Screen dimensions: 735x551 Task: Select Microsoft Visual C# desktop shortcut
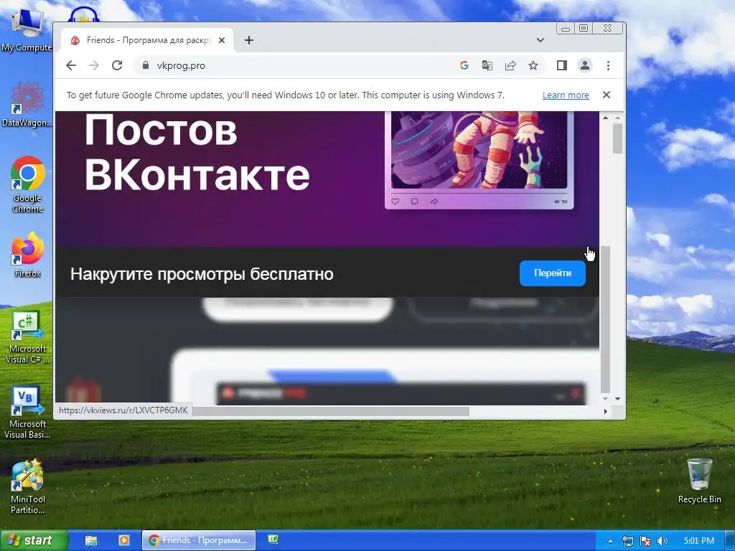(27, 337)
